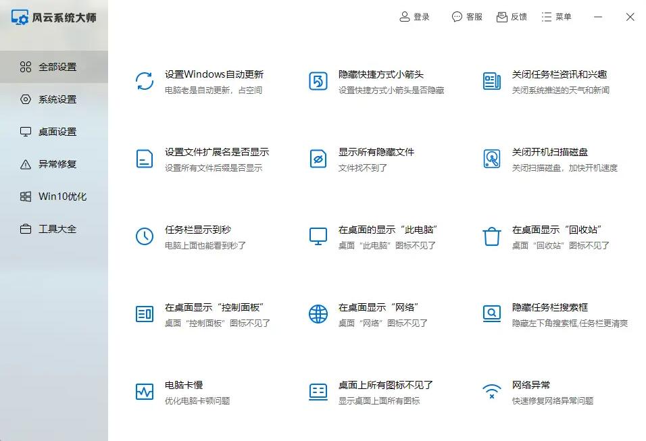The height and width of the screenshot is (441, 646).
Task: Click the 在桌面的显示"此电脑" monitor icon
Action: pos(317,236)
